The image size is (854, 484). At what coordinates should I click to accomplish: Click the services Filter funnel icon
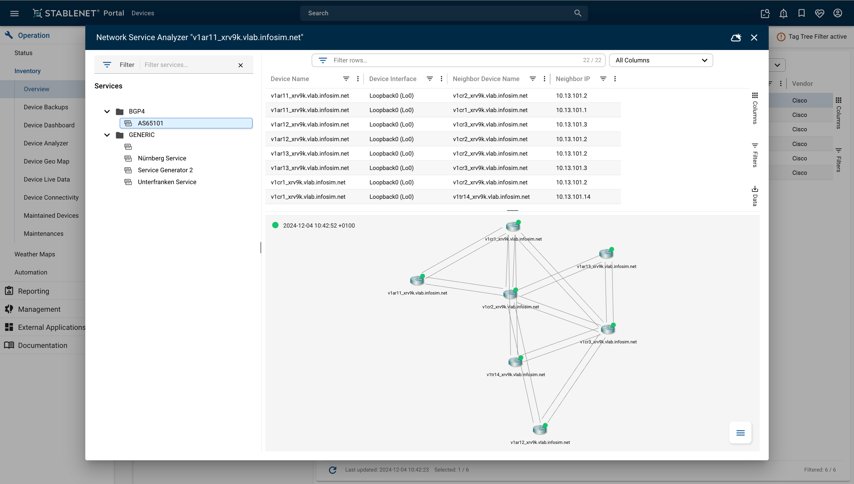[107, 64]
